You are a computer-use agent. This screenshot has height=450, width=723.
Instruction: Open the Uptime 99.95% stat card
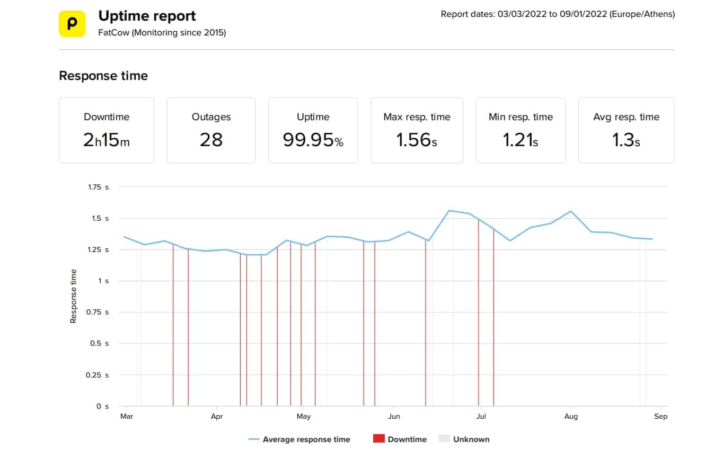coord(313,130)
